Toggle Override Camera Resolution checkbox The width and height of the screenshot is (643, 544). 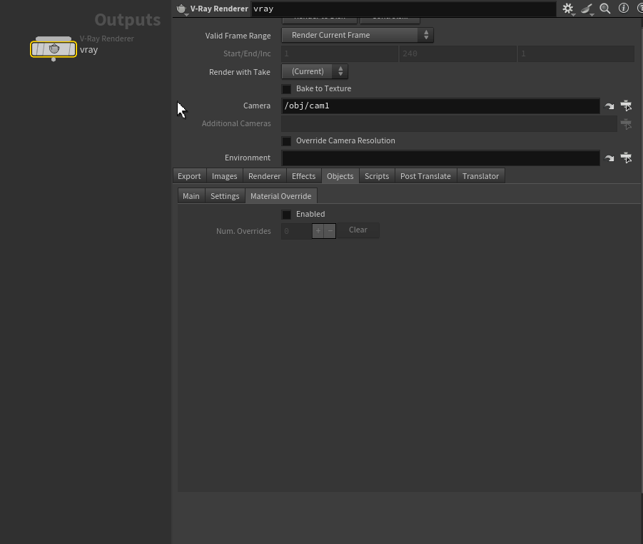click(x=287, y=141)
